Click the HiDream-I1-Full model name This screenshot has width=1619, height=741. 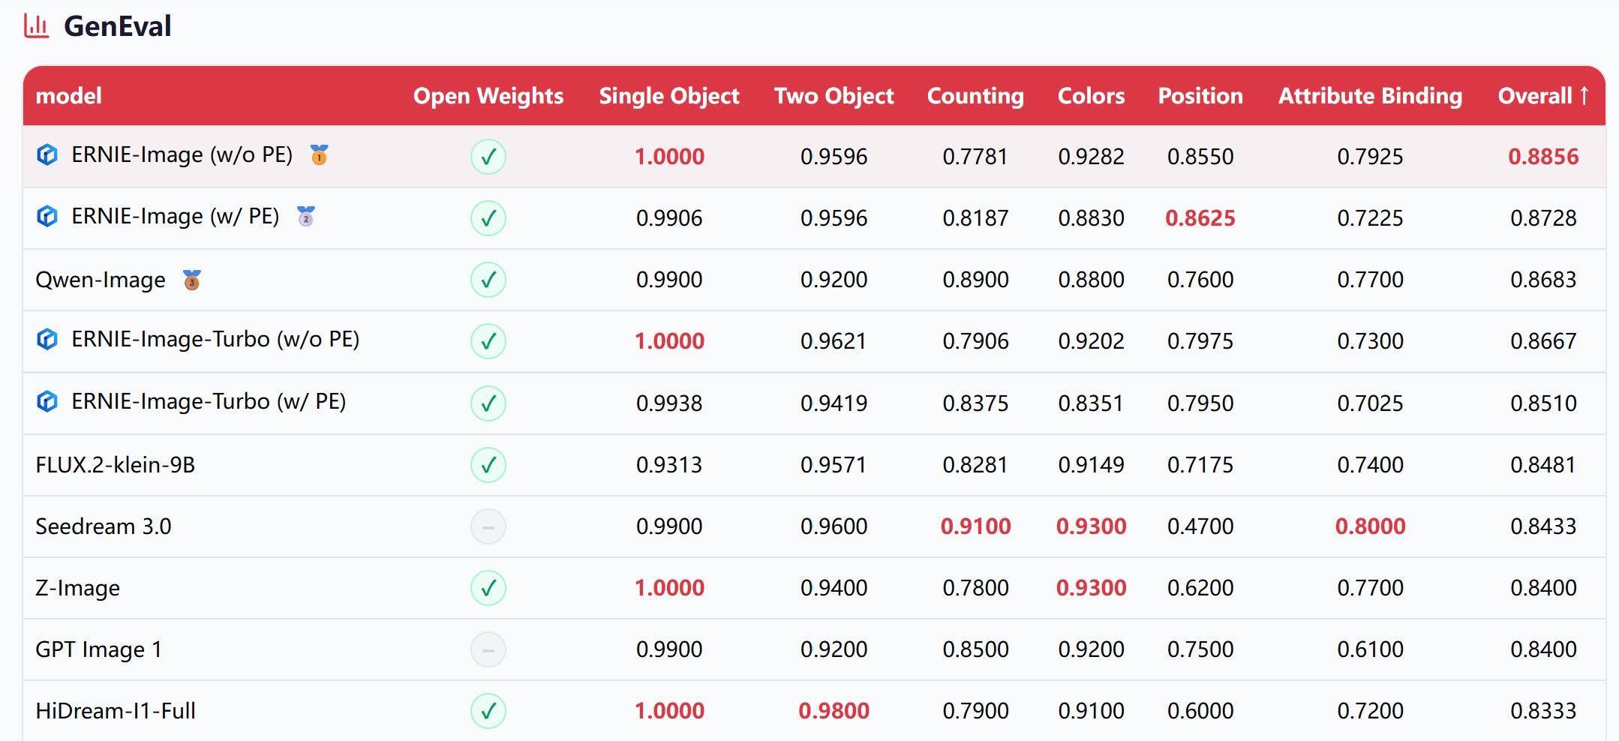coord(116,711)
